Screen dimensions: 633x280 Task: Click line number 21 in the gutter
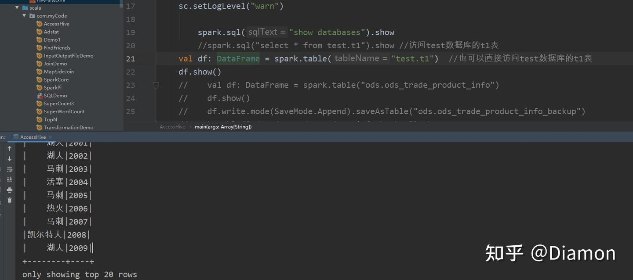coord(131,58)
